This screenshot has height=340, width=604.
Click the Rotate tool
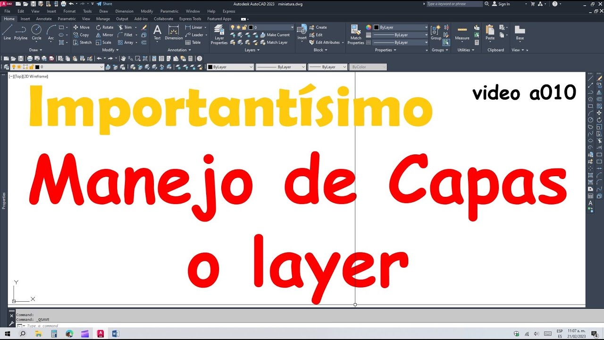105,27
